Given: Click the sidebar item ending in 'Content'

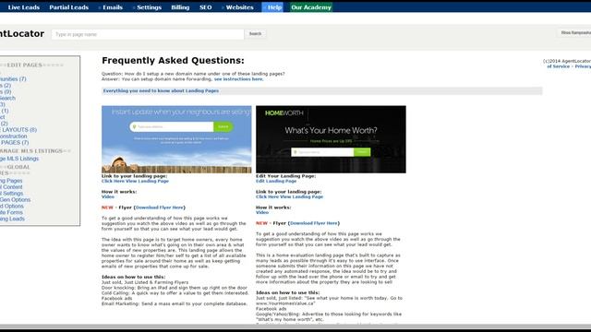Looking at the screenshot, I should click(11, 187).
